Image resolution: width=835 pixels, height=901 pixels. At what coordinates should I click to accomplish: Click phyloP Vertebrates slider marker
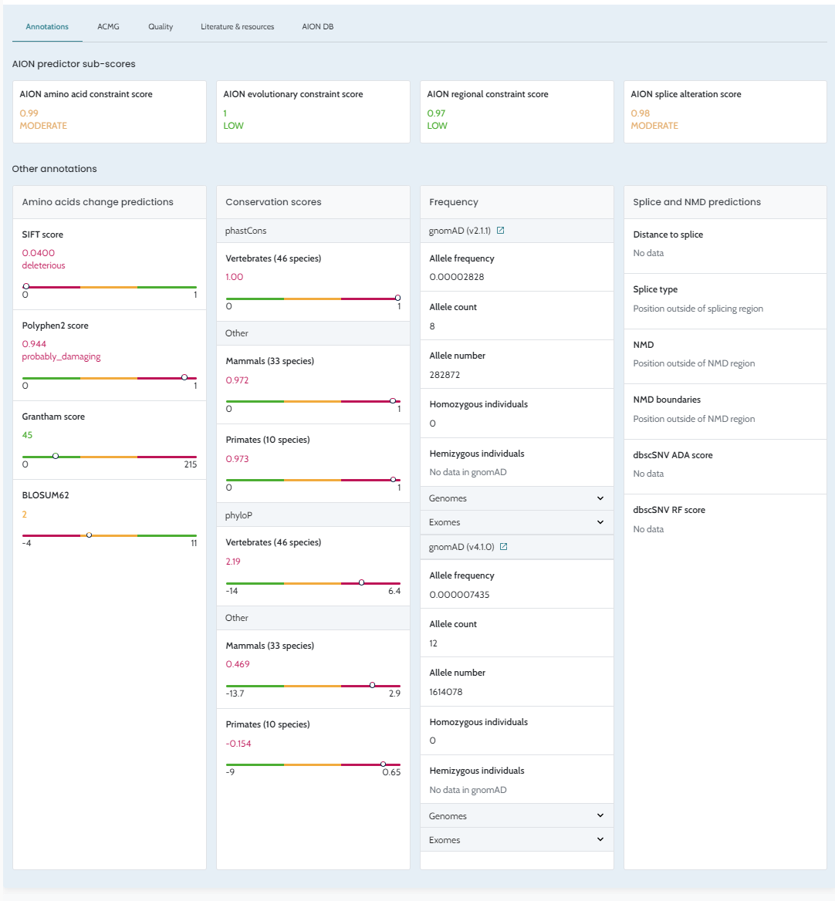click(362, 582)
